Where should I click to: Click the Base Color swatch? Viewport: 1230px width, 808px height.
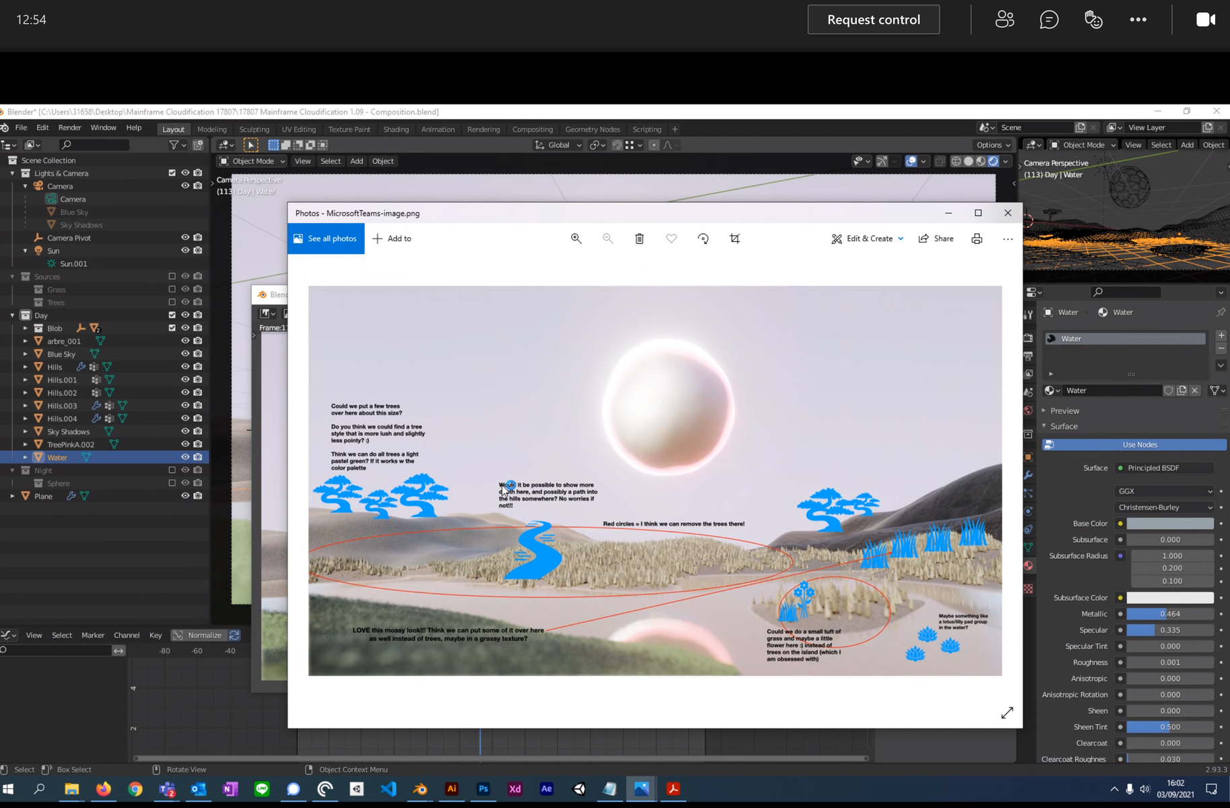[1170, 524]
